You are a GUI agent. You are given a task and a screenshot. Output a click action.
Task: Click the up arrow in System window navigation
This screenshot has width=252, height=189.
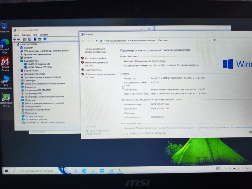[97, 41]
